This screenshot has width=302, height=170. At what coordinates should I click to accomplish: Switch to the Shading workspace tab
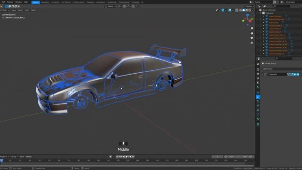click(90, 2)
